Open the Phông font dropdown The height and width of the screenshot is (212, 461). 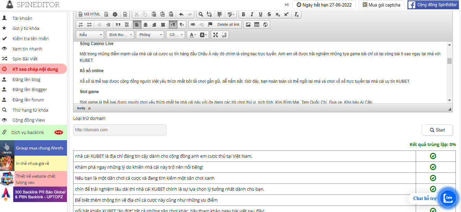(x=150, y=35)
